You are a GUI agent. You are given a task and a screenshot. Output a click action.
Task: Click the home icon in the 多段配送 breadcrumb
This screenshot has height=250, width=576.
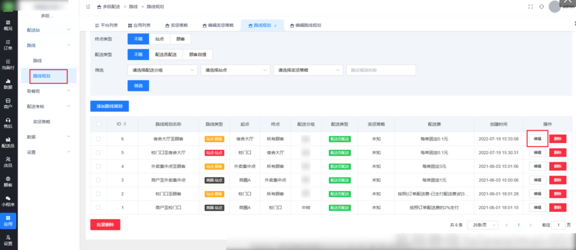click(99, 7)
